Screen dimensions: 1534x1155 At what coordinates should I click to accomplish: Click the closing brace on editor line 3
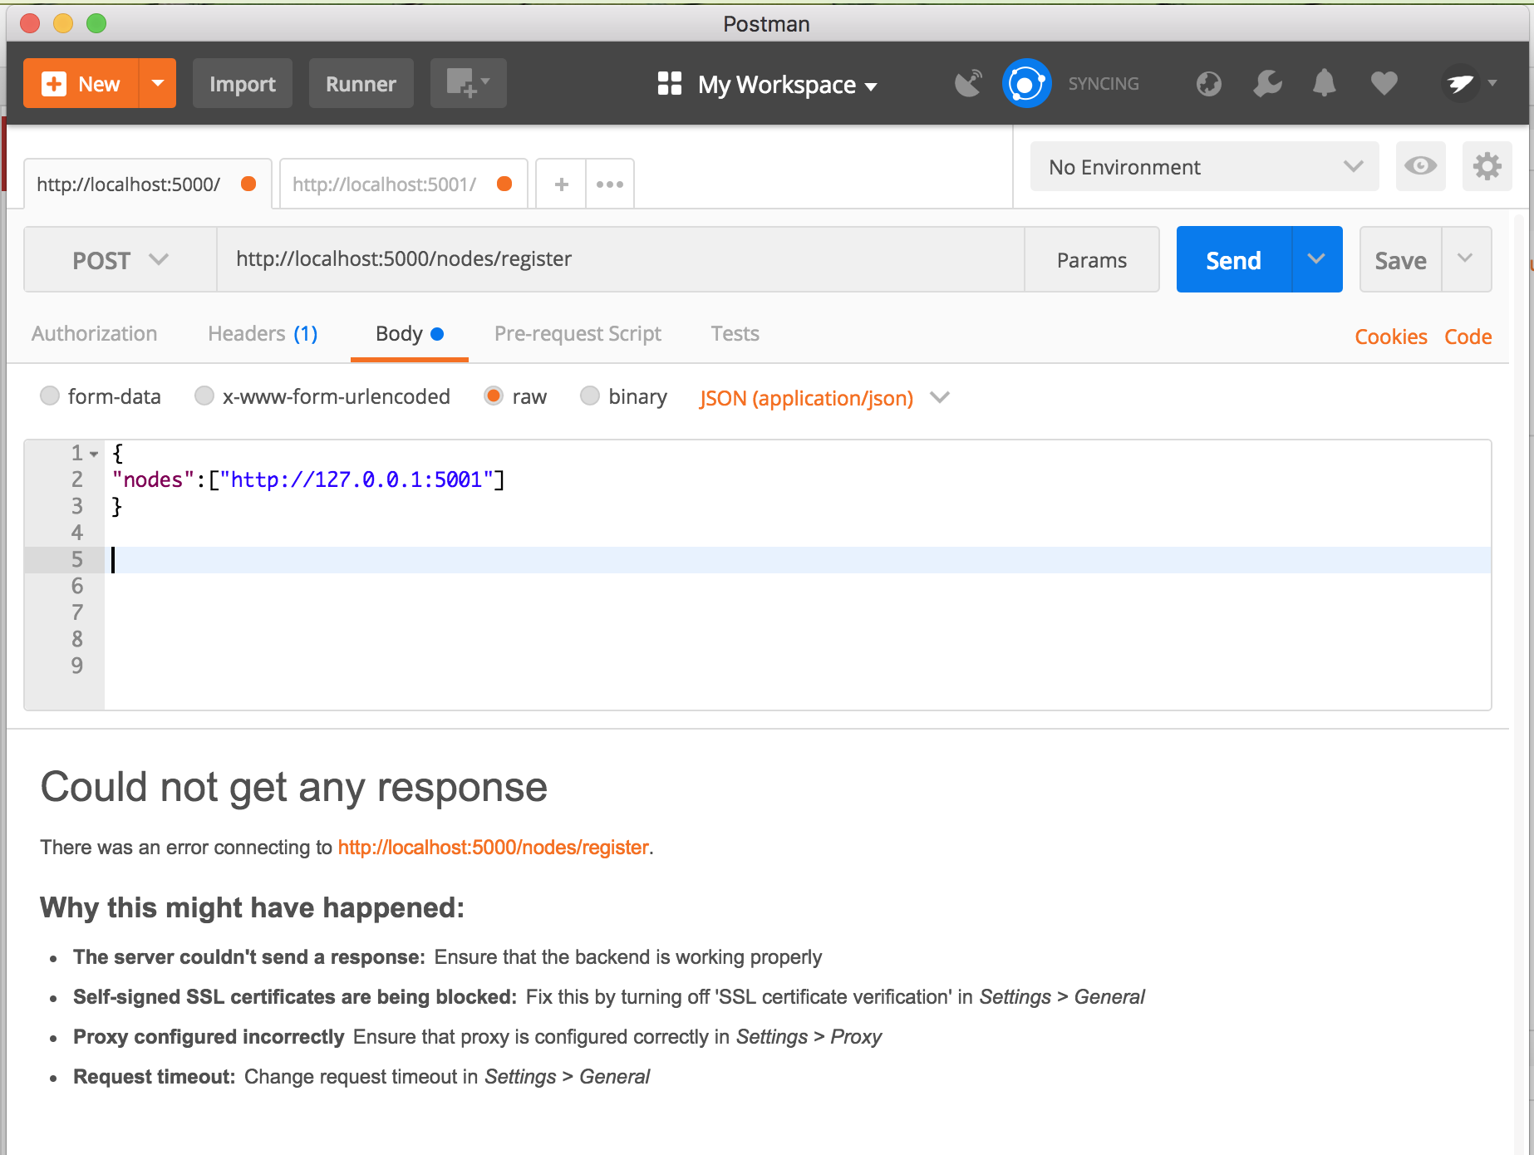pyautogui.click(x=117, y=506)
